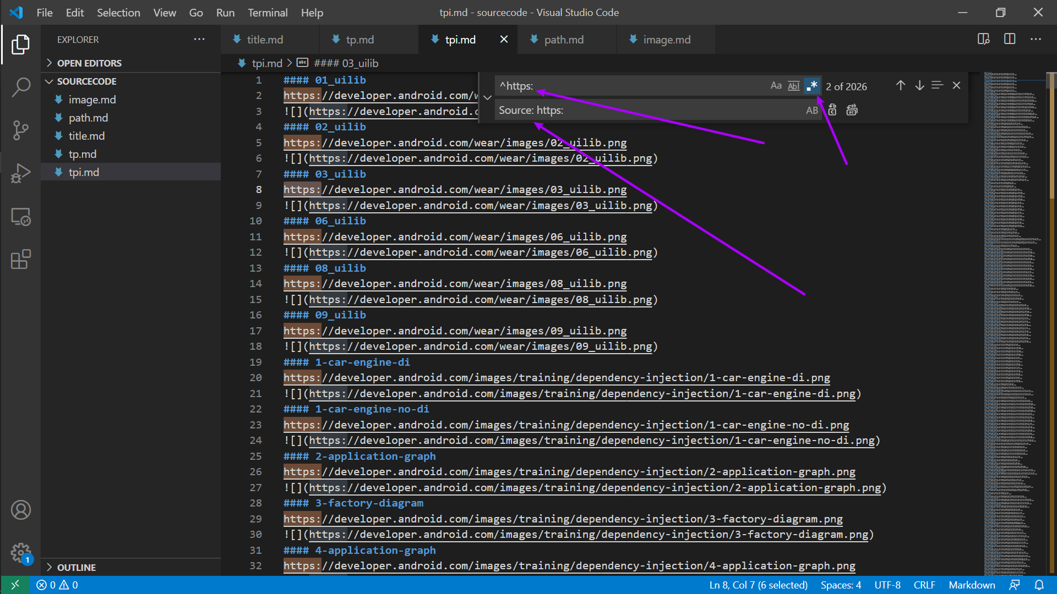Image resolution: width=1057 pixels, height=594 pixels.
Task: Expand the OPEN EDITORS section
Action: (x=89, y=63)
